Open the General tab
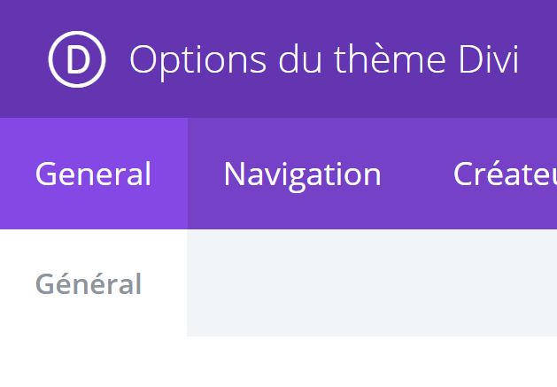This screenshot has width=557, height=387. (x=93, y=174)
